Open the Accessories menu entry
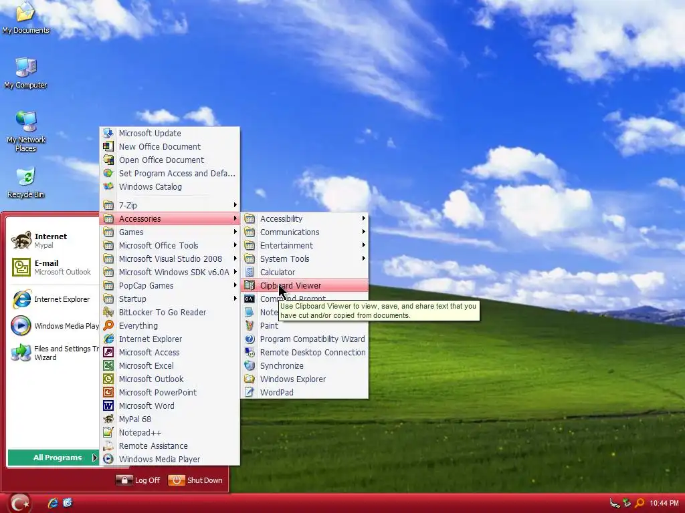This screenshot has width=685, height=513. (170, 218)
